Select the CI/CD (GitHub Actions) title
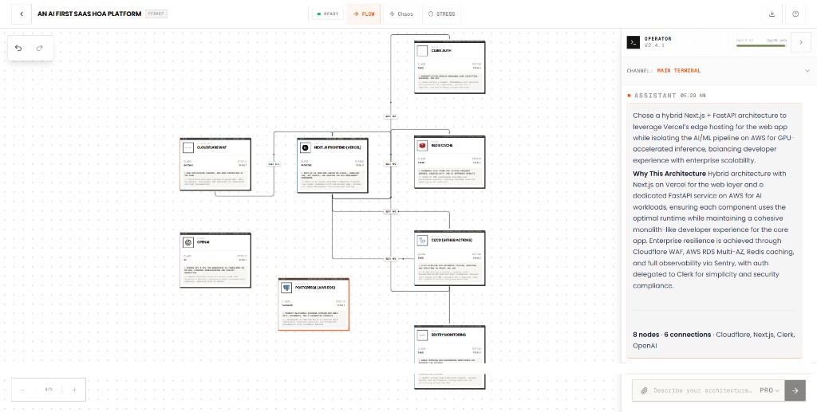Image resolution: width=817 pixels, height=412 pixels. click(x=452, y=241)
